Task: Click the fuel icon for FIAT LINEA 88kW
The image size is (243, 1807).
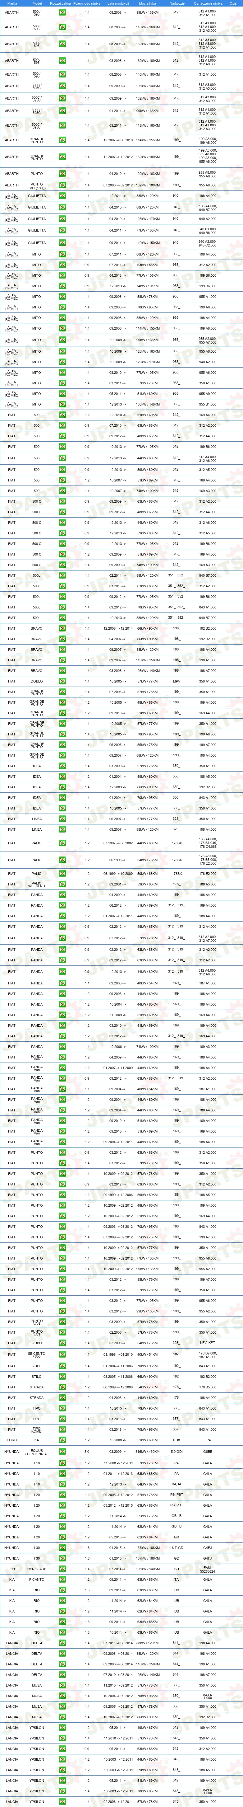Action: 62,829
